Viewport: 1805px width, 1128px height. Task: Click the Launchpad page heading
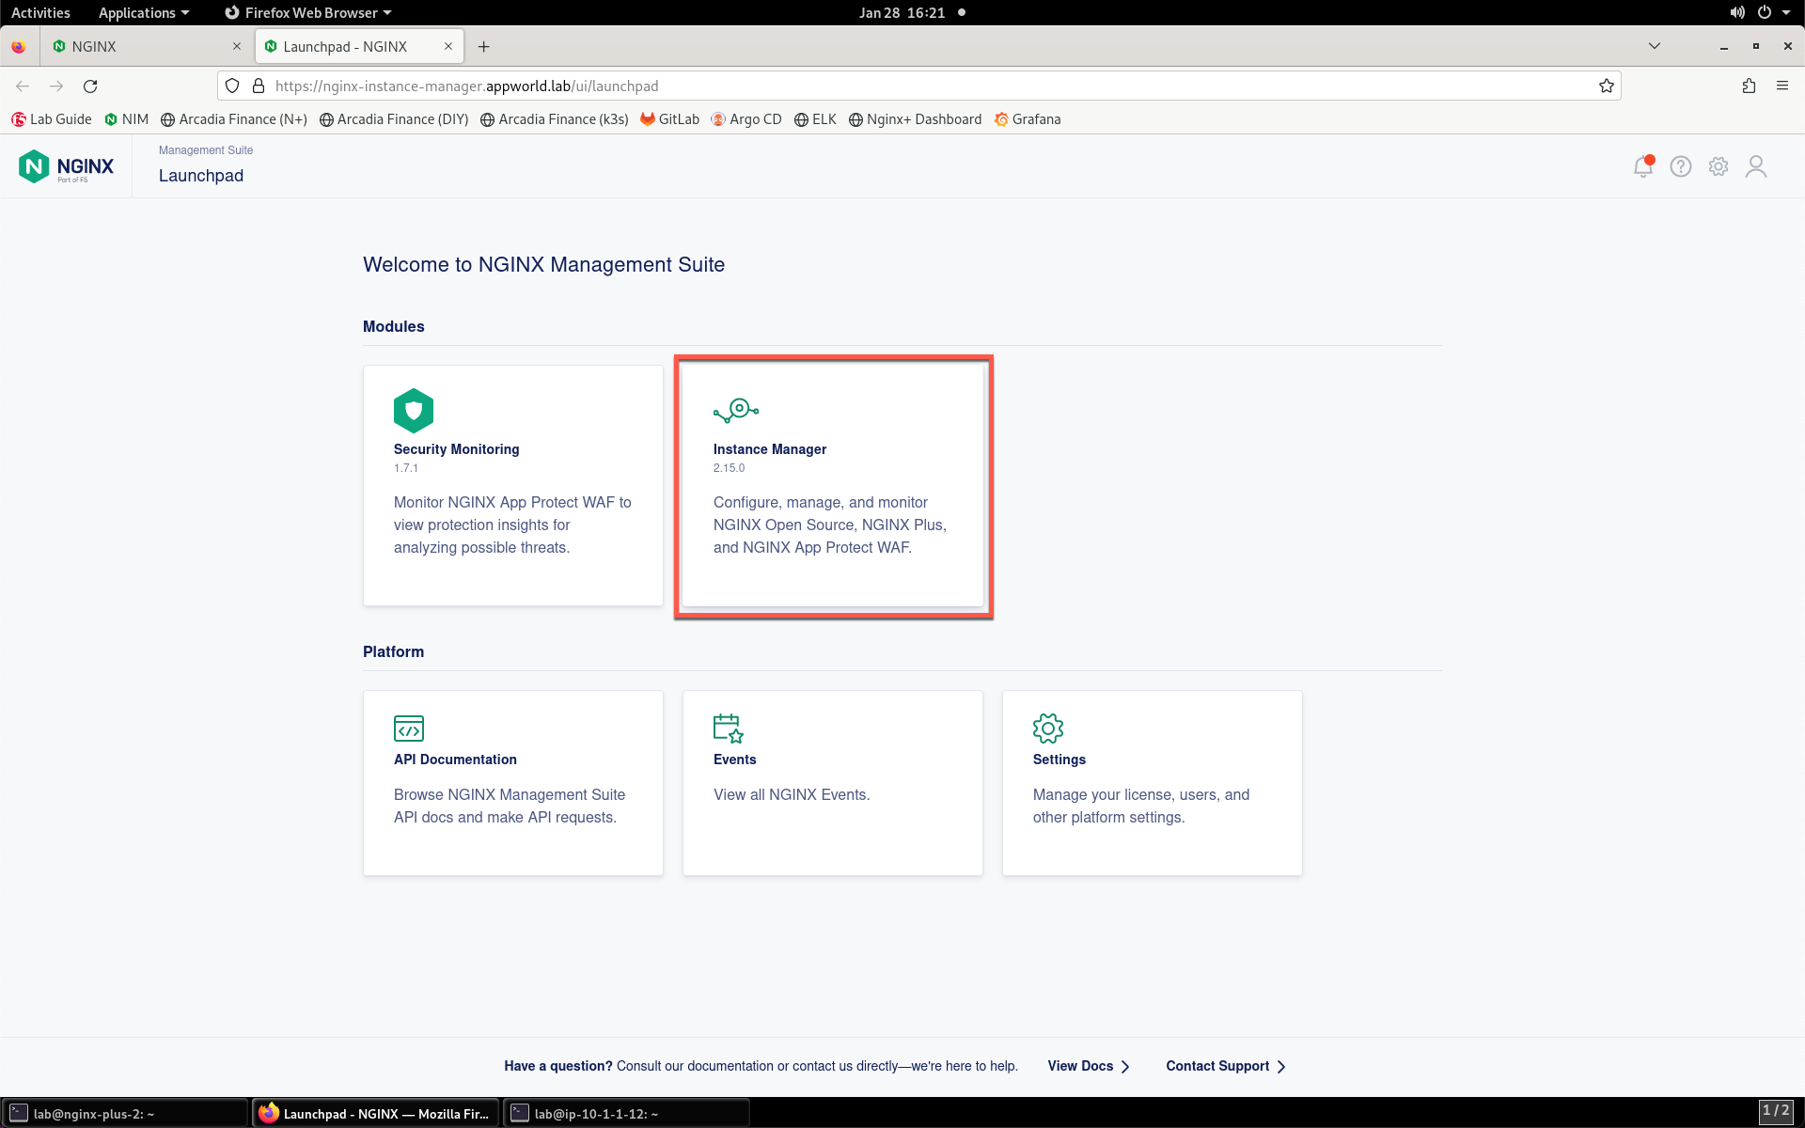click(201, 176)
